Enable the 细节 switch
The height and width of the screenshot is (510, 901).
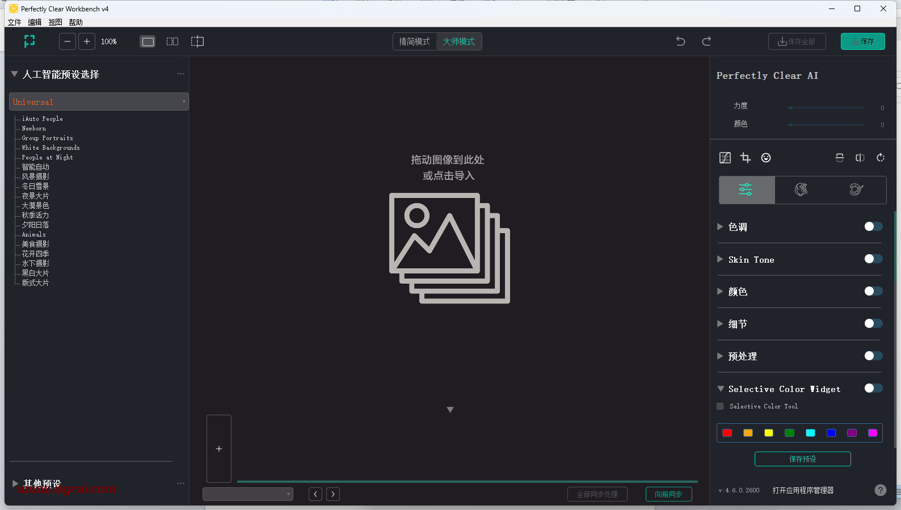coord(873,323)
